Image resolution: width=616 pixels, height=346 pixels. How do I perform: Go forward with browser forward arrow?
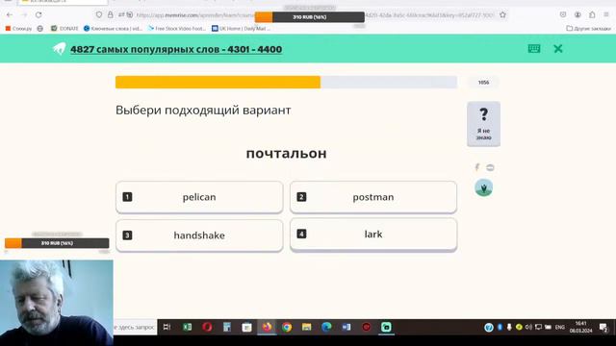[x=24, y=15]
